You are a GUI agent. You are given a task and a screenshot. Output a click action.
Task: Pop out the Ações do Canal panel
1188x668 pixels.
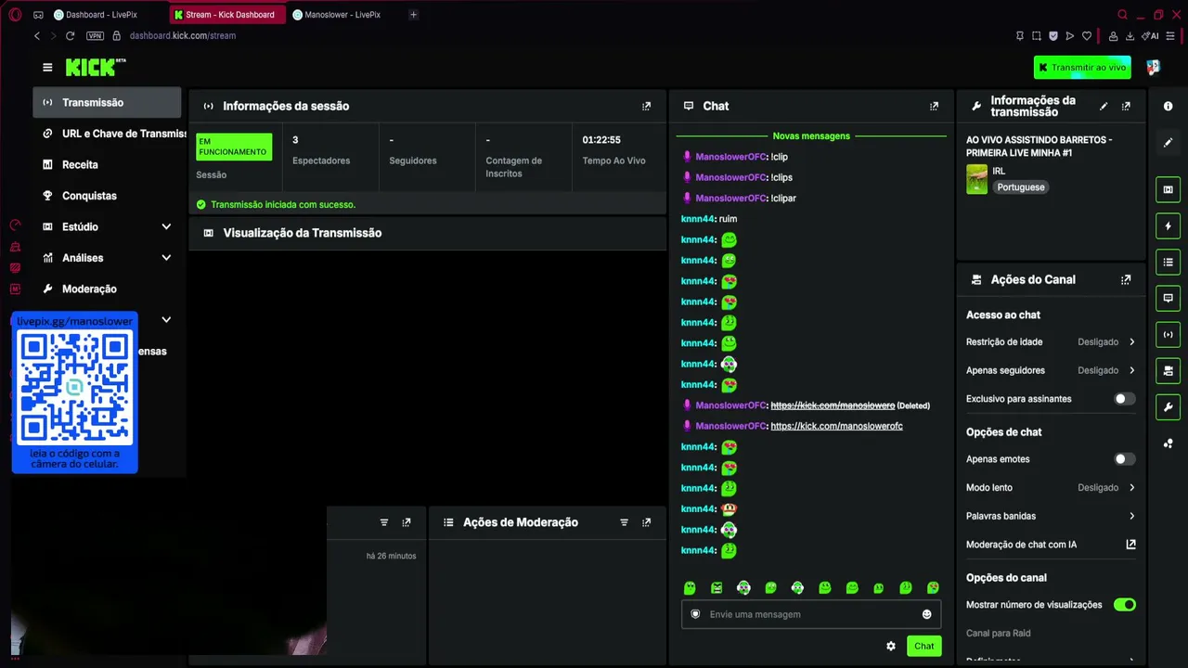click(1126, 279)
